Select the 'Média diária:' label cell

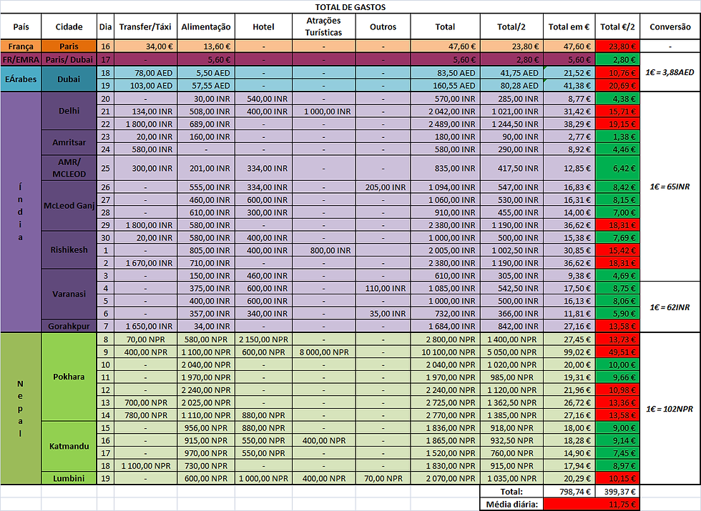click(511, 505)
